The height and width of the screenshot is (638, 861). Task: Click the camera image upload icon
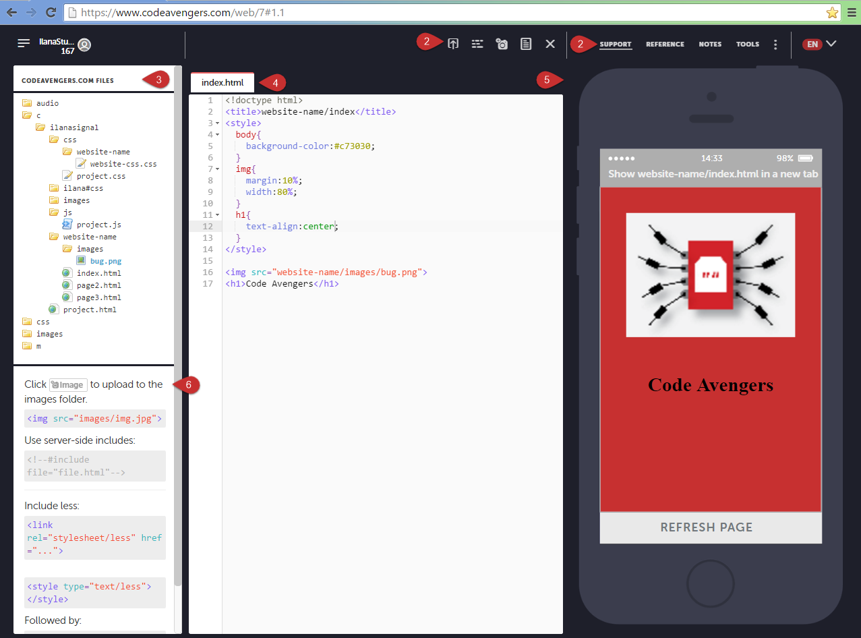pos(502,44)
